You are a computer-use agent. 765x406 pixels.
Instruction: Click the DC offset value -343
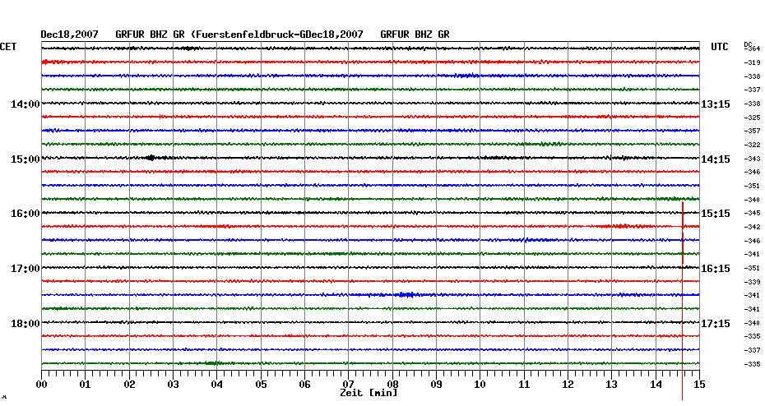click(753, 159)
